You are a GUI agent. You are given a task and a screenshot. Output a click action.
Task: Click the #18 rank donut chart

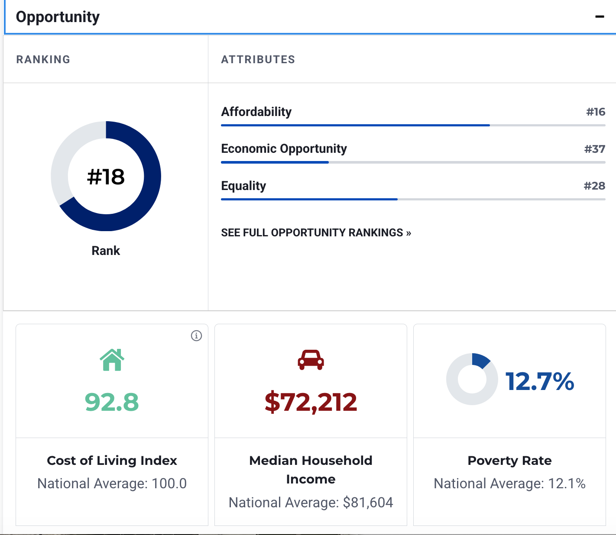click(x=106, y=176)
